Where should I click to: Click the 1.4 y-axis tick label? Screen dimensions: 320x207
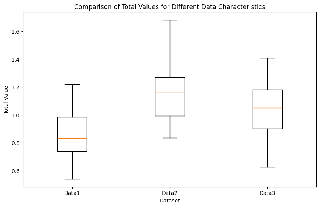(x=14, y=60)
